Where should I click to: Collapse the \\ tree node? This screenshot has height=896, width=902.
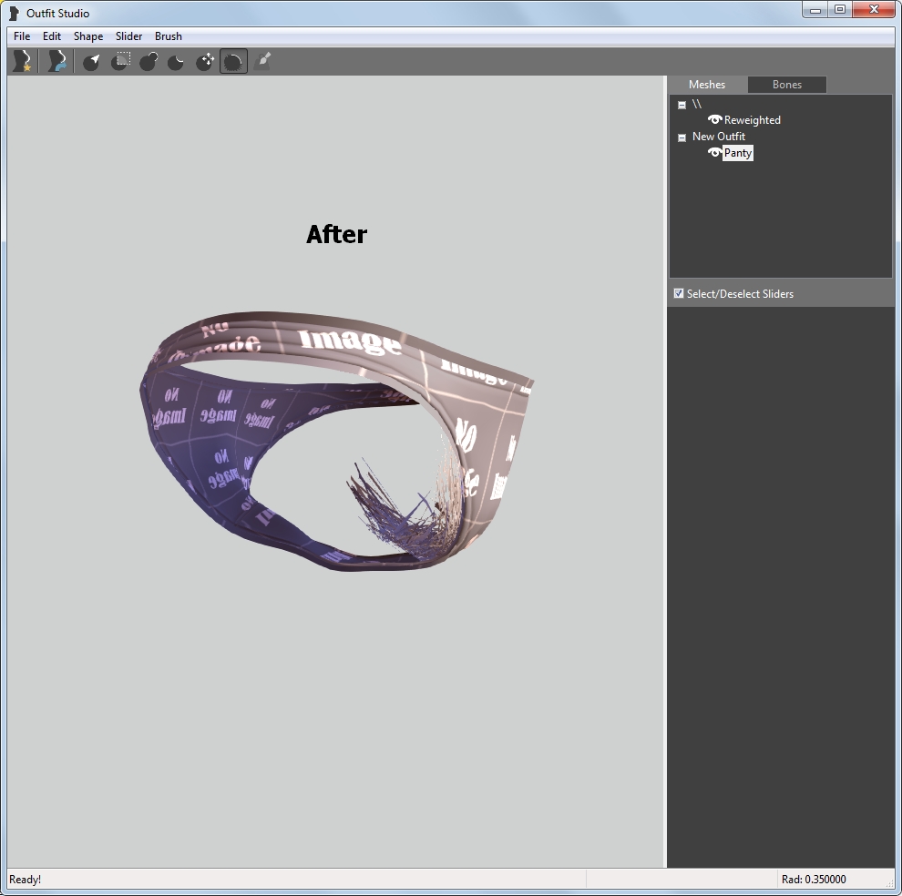point(682,105)
